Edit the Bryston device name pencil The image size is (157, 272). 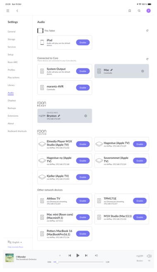tap(59, 116)
